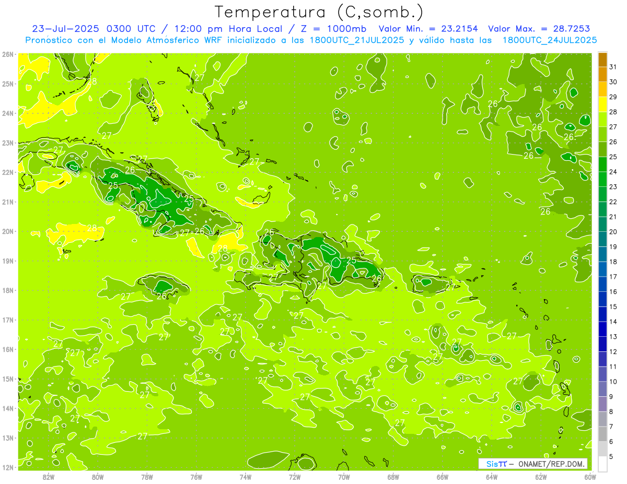Select the teal legend swatch between 19 and 20
This screenshot has width=627, height=484.
click(602, 239)
